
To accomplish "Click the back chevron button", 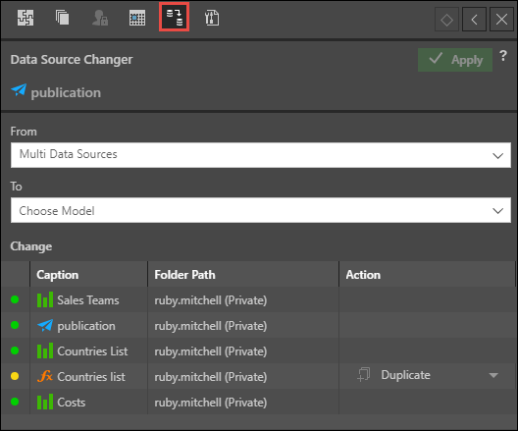I will pos(474,20).
